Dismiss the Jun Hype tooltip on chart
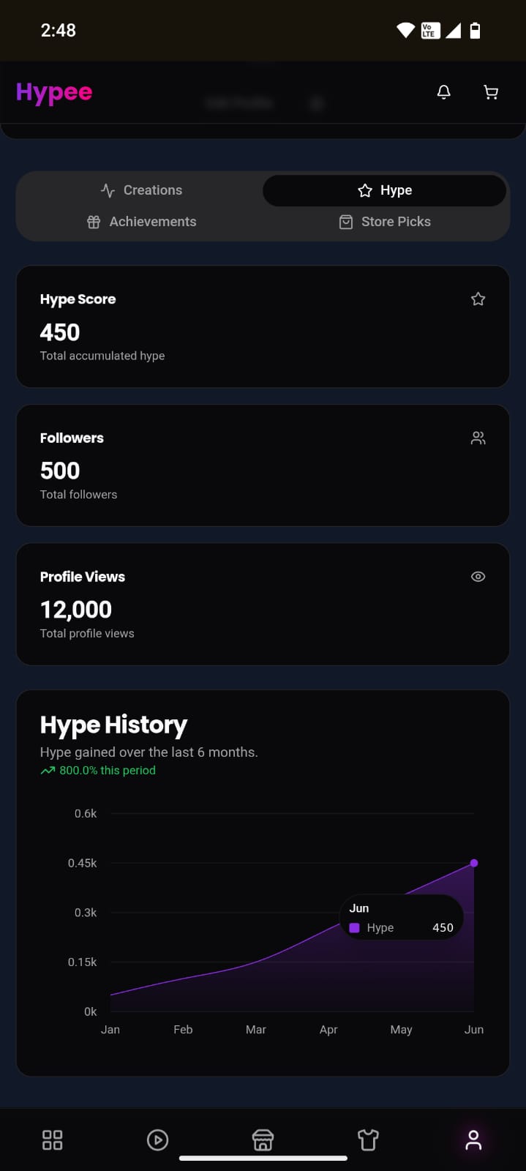 coord(401,917)
